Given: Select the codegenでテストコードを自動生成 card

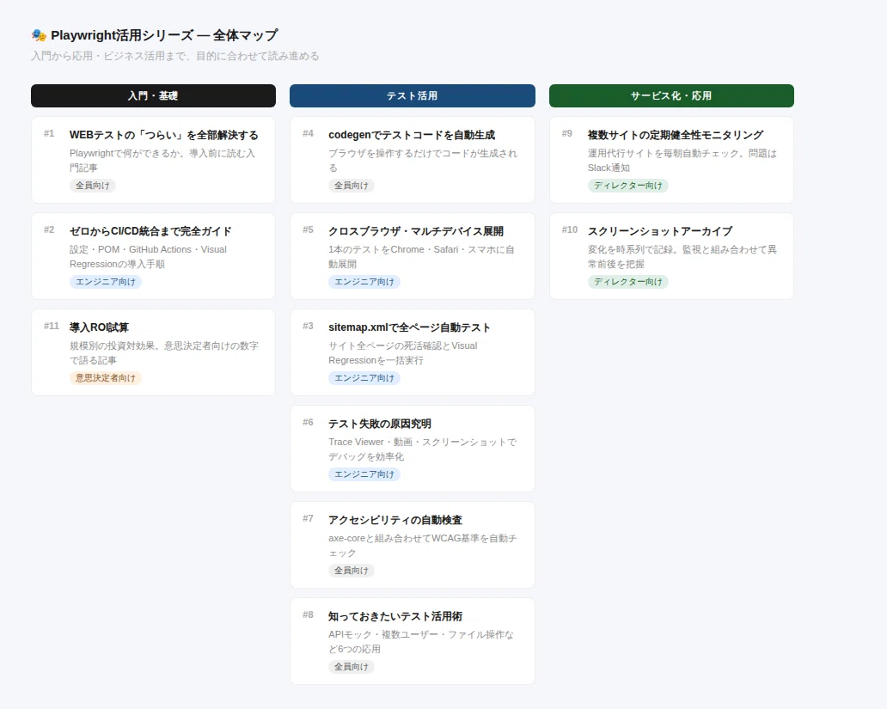Looking at the screenshot, I should click(x=413, y=160).
